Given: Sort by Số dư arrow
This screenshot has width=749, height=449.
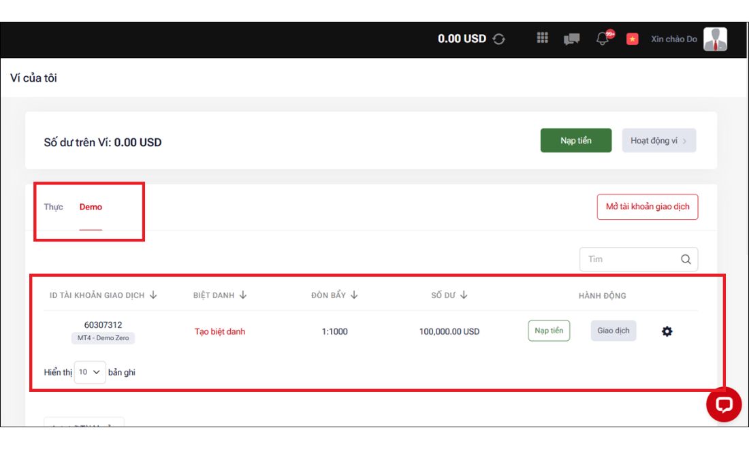Looking at the screenshot, I should (x=464, y=295).
